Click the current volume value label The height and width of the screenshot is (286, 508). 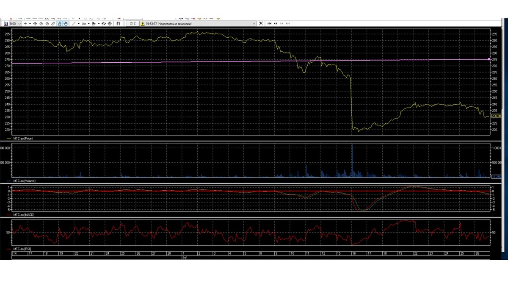496,177
